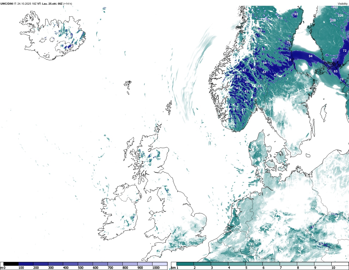Click the '10' tick label on km scale
The image size is (349, 270).
point(333,268)
